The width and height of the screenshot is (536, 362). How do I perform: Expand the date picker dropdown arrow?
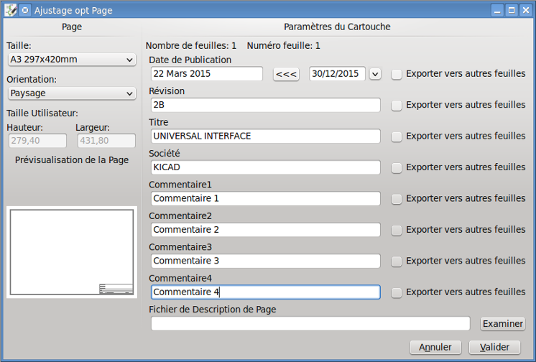click(x=375, y=74)
